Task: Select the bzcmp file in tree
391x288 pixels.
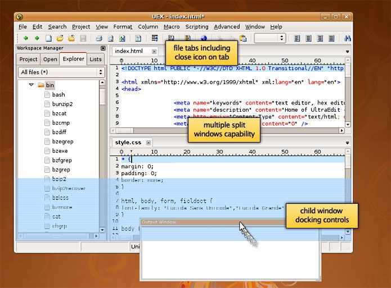Action: pos(61,123)
